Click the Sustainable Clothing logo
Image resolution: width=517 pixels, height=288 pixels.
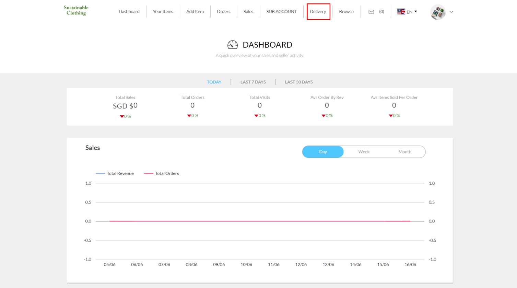pos(76,10)
